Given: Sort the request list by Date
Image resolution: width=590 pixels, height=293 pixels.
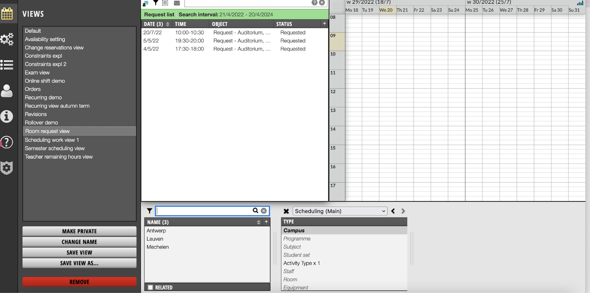Looking at the screenshot, I should pos(156,24).
